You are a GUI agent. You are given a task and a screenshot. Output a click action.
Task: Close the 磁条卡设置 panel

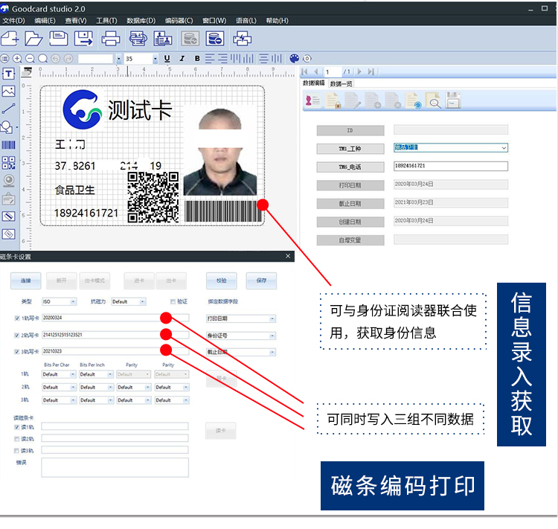click(x=288, y=256)
